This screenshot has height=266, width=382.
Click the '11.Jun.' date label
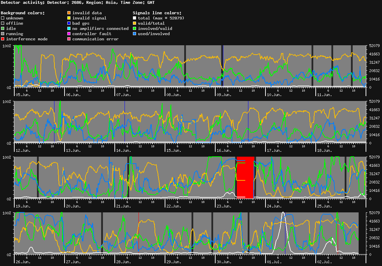coord(324,95)
